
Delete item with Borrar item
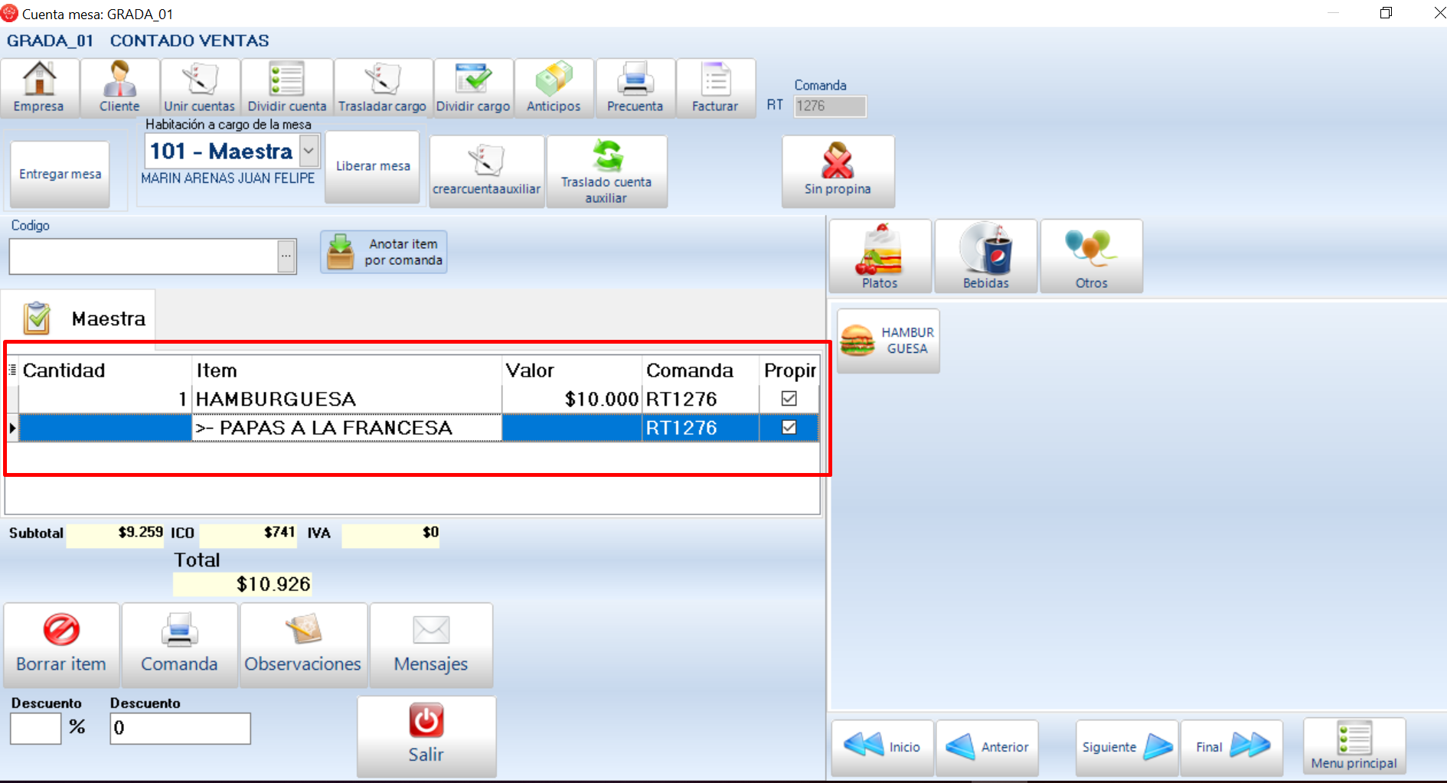tap(61, 644)
